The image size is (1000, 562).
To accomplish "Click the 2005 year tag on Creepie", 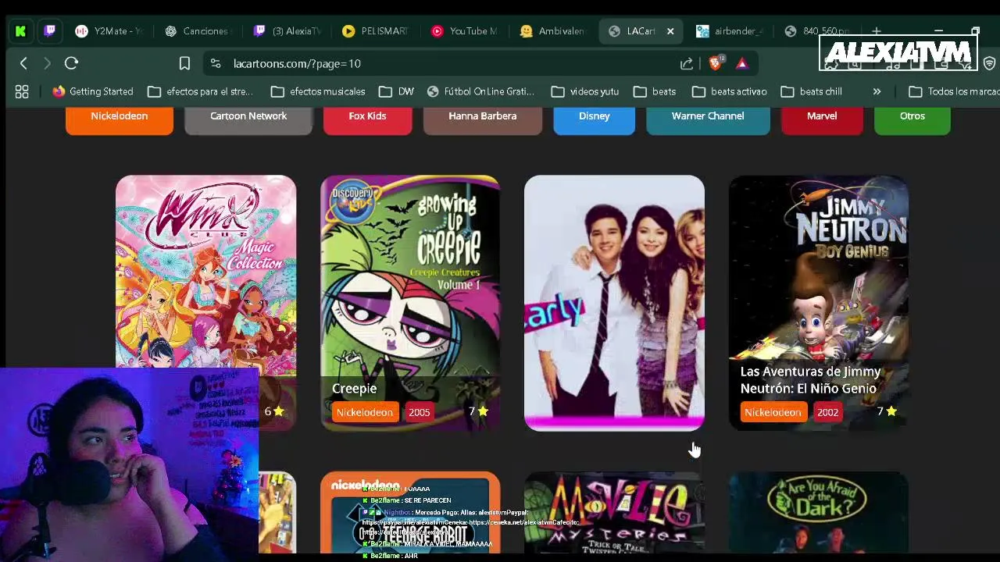I will point(419,412).
